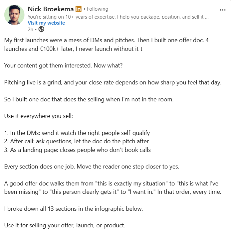Open Nick Broekema's profile photo
The height and width of the screenshot is (235, 231).
14,15
